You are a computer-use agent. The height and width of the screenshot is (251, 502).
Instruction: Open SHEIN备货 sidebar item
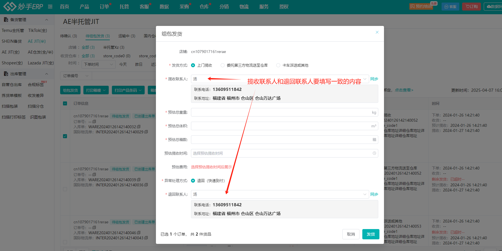(12, 41)
